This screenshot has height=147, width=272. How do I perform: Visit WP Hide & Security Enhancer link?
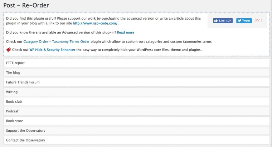[52, 50]
